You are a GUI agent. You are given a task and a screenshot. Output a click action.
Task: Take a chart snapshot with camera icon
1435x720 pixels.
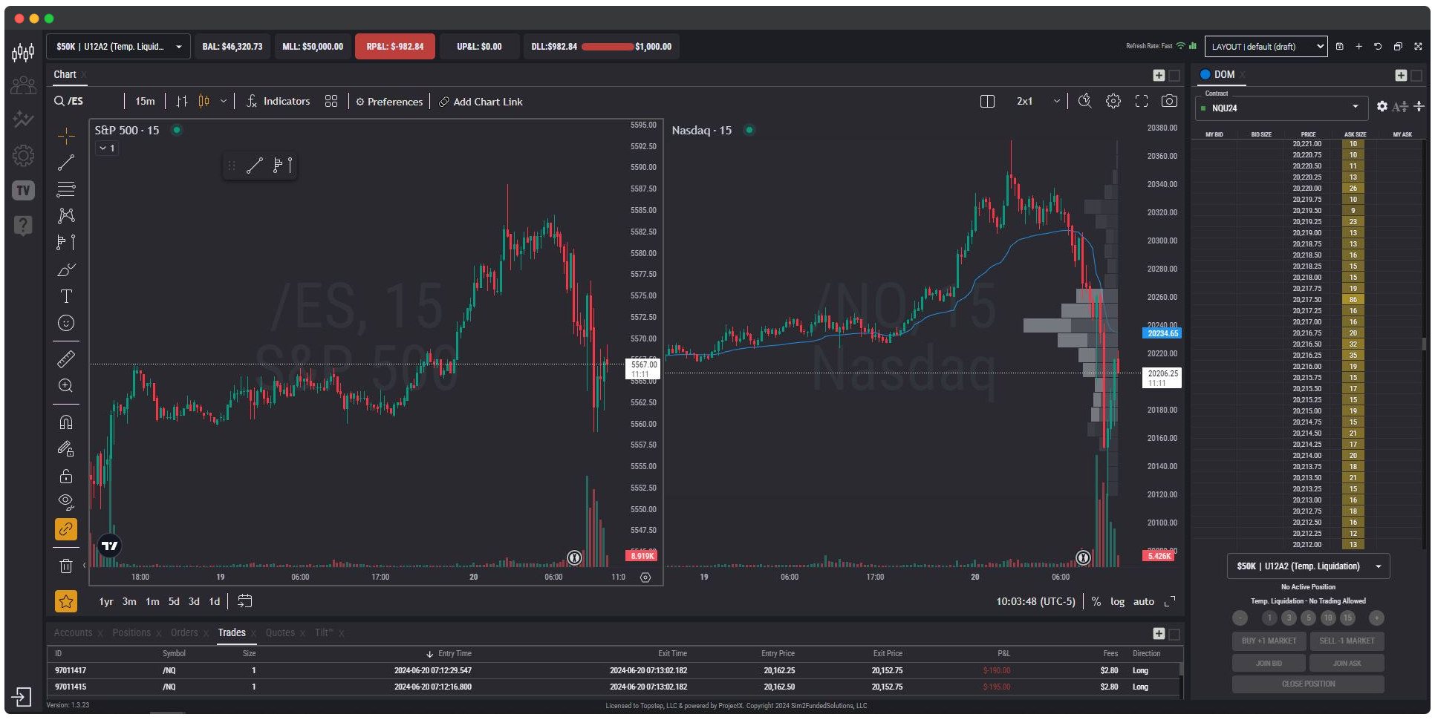[x=1169, y=101]
